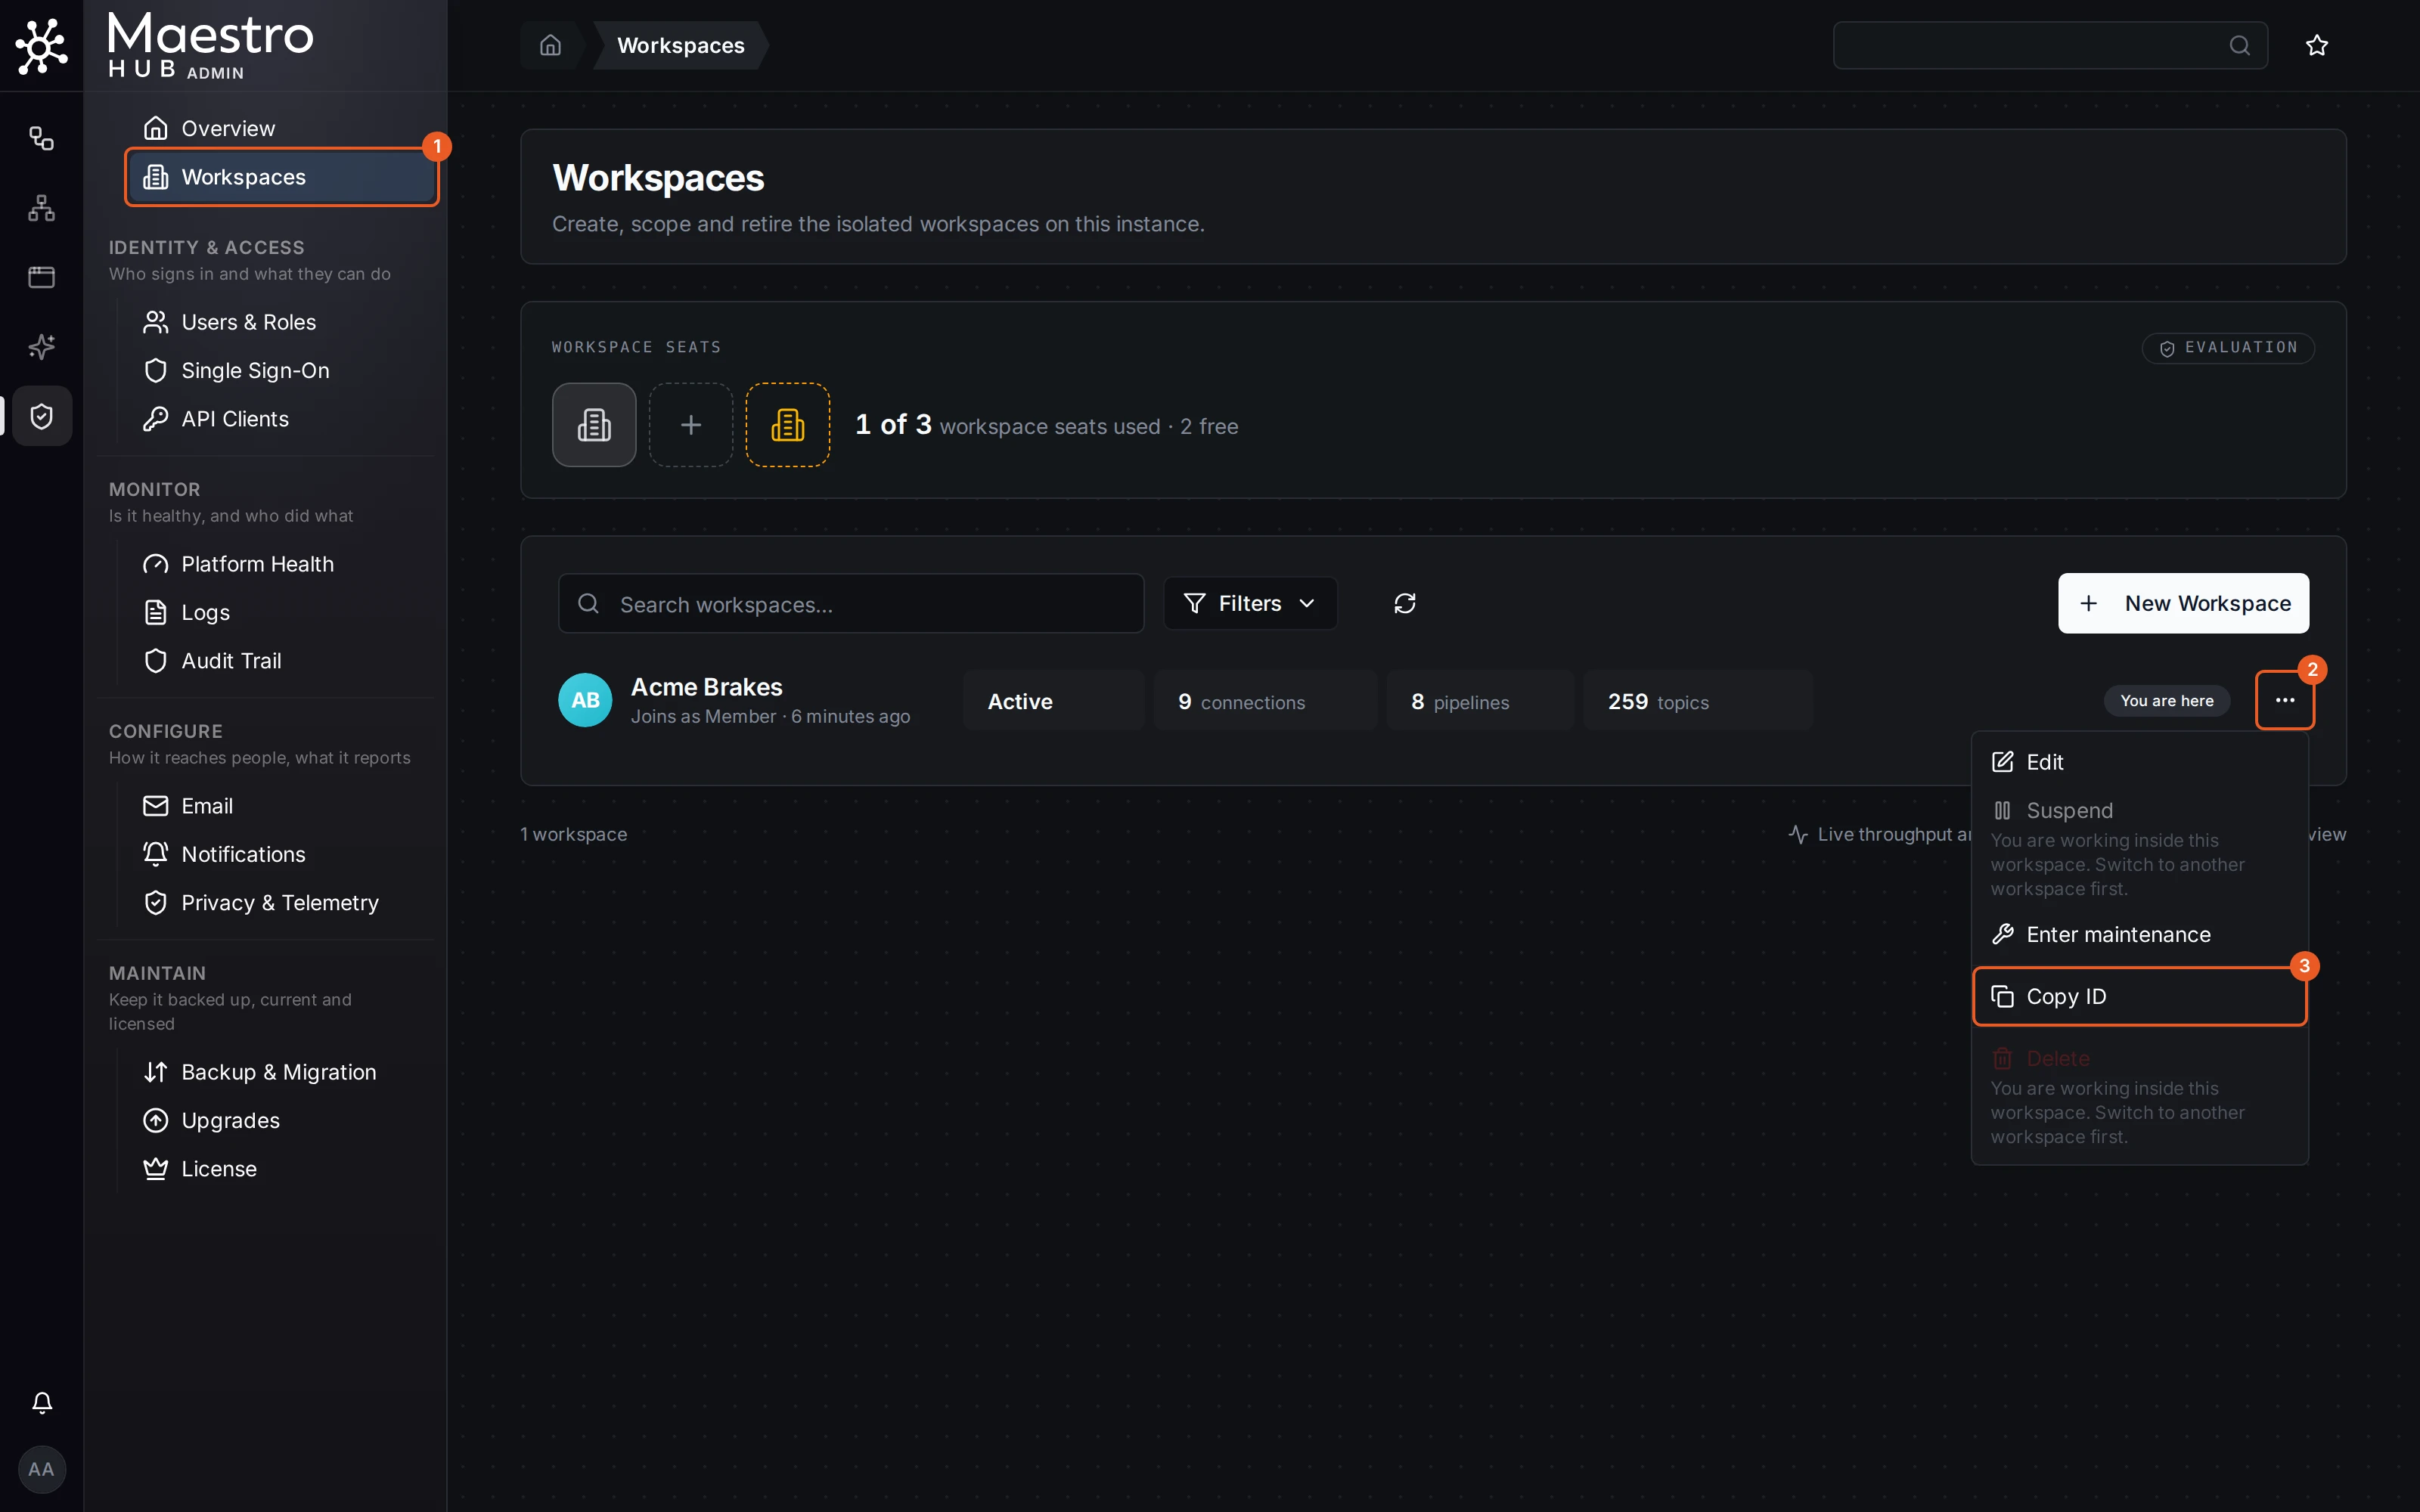Open Privacy & Telemetry settings
Screen dimensions: 2420x1512
tap(282, 903)
